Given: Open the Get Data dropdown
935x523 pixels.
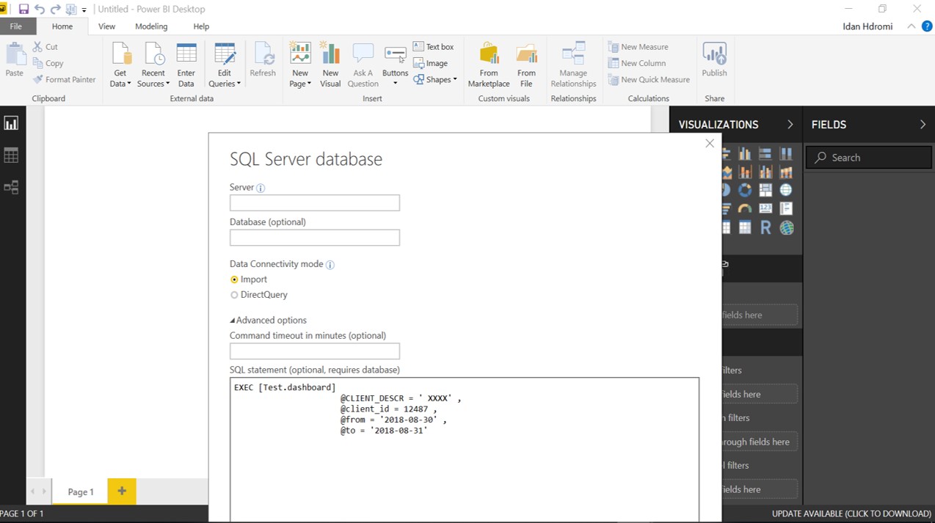Looking at the screenshot, I should (x=120, y=65).
